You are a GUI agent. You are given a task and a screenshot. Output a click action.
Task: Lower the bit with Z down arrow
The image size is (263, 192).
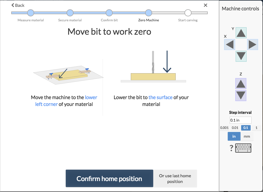(x=241, y=95)
